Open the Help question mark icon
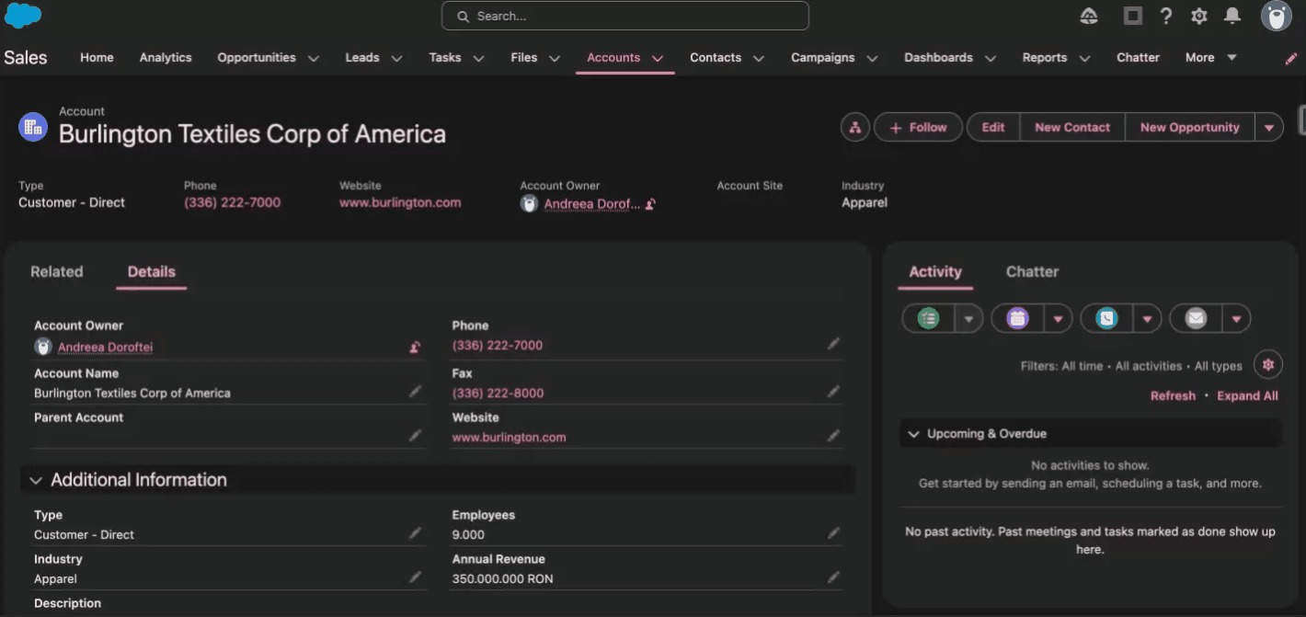The height and width of the screenshot is (617, 1306). coord(1165,16)
